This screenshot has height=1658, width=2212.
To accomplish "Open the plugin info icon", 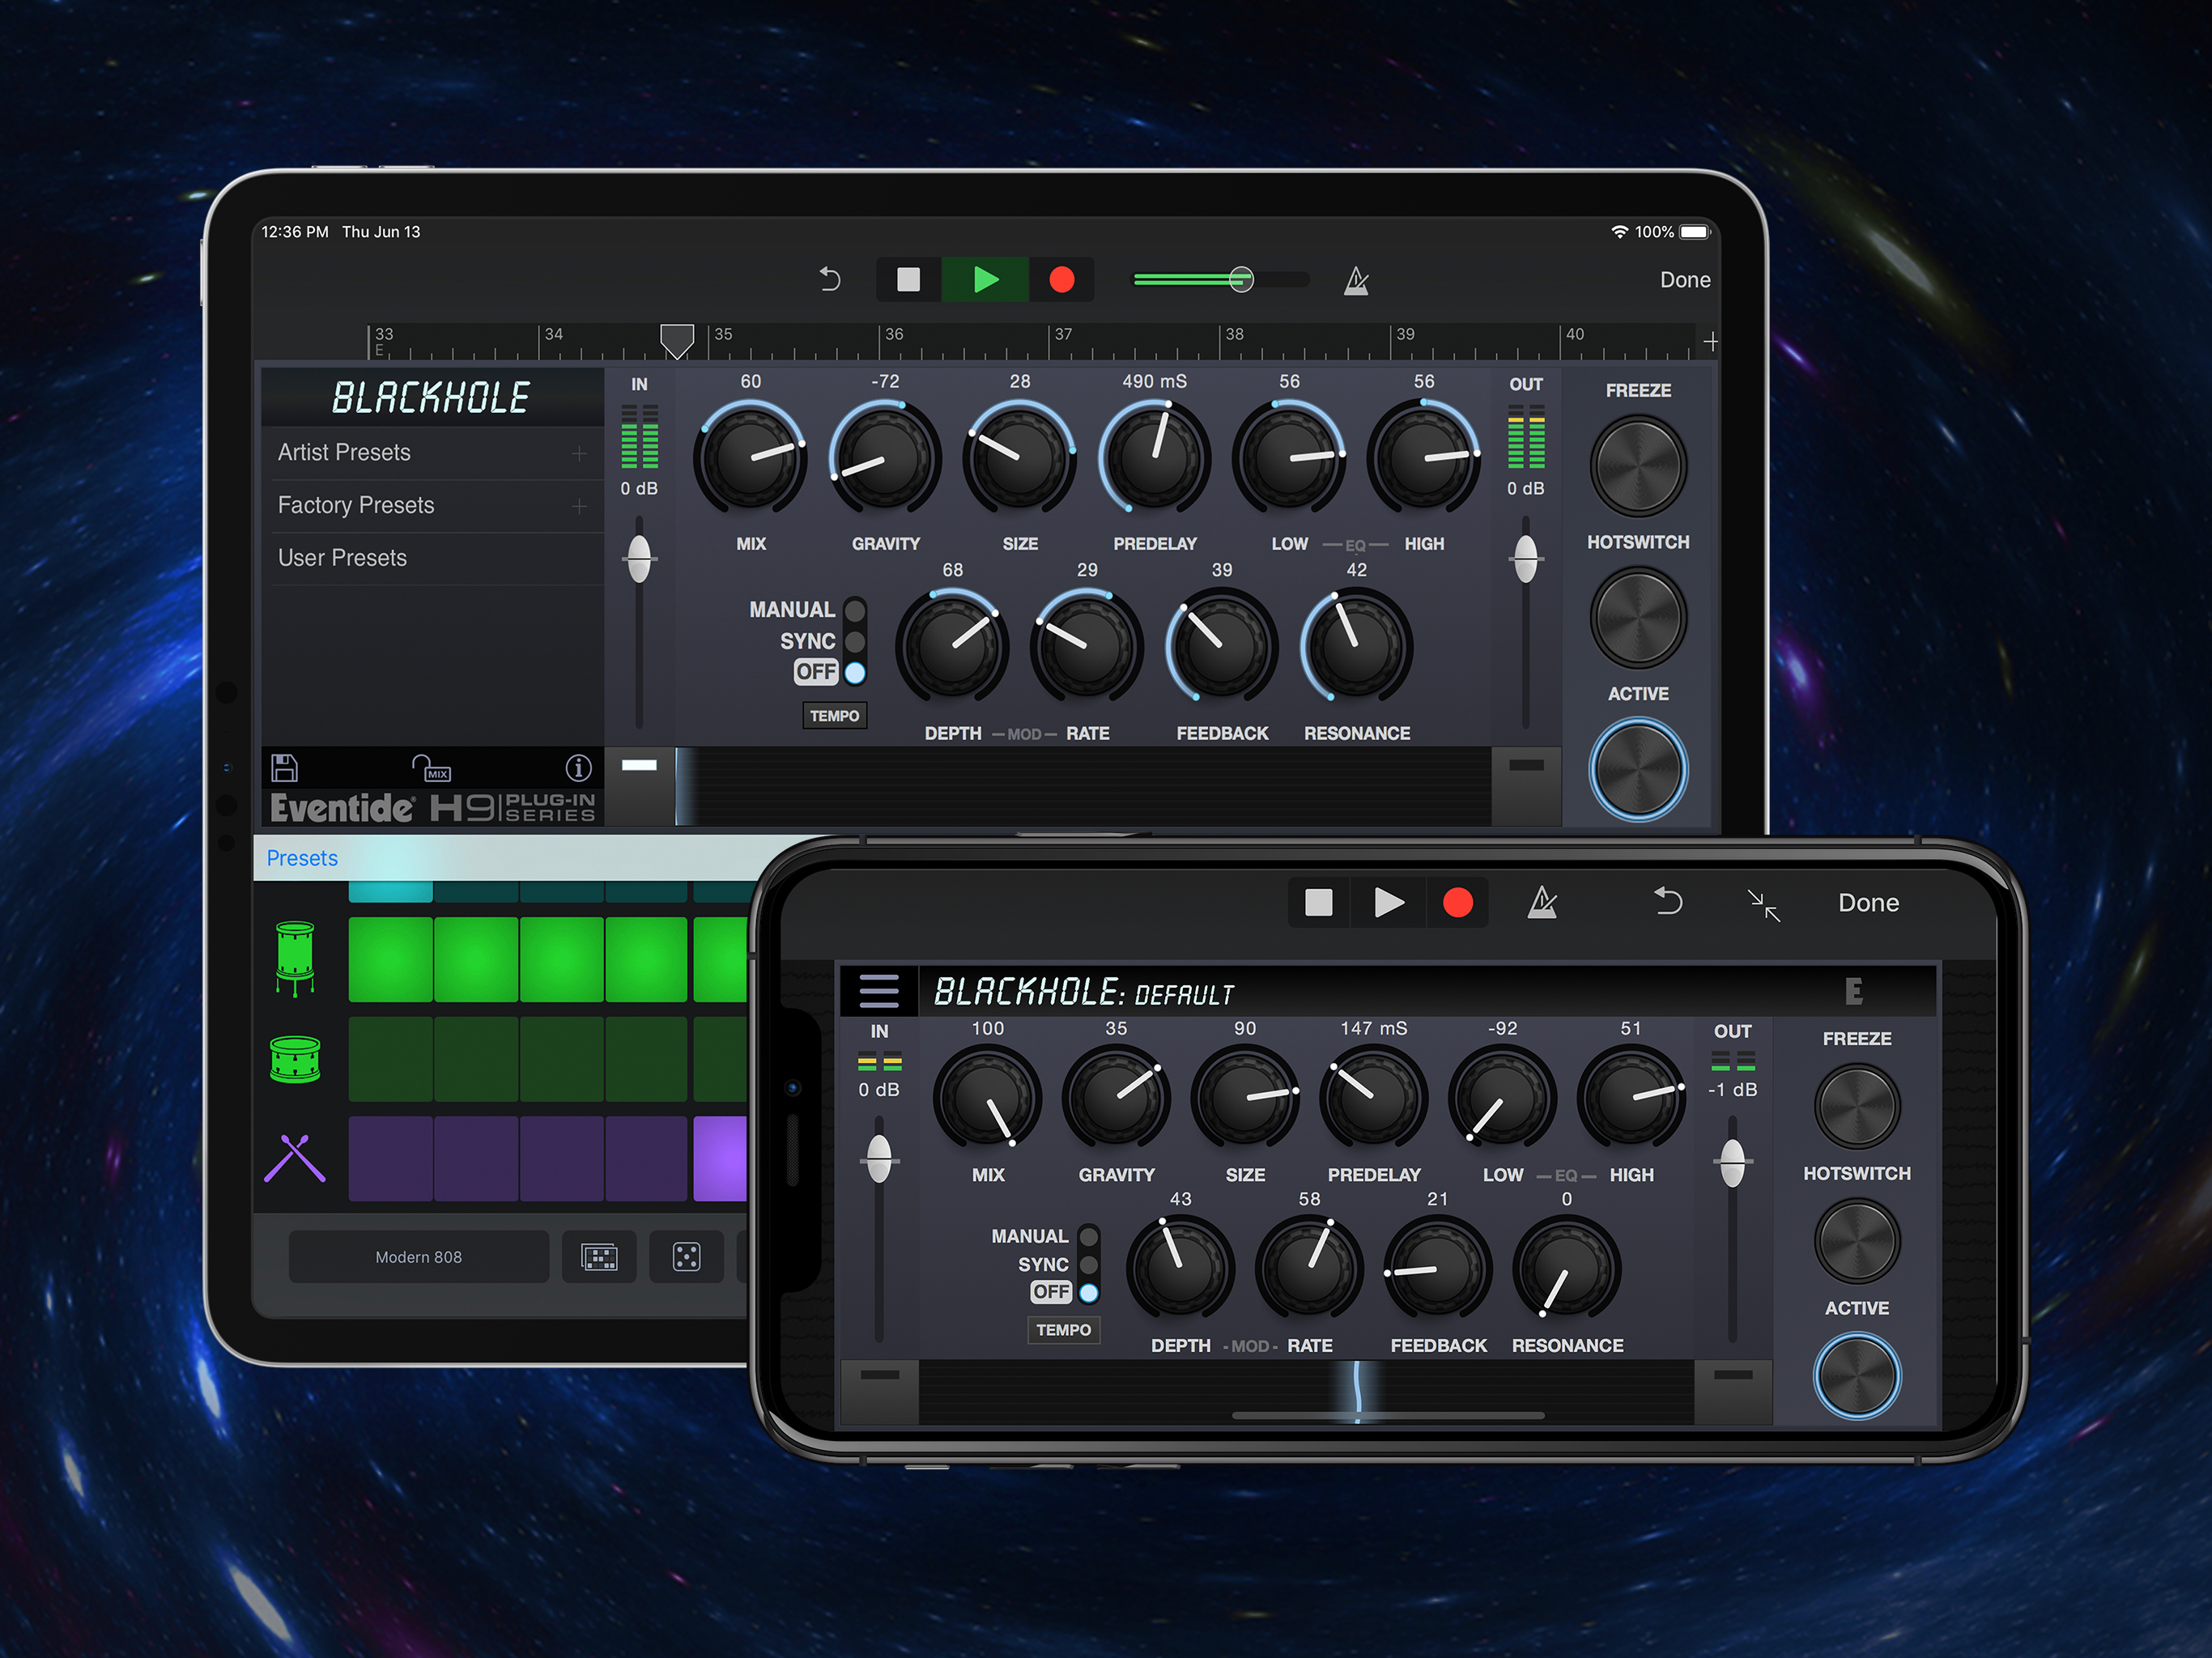I will [578, 768].
